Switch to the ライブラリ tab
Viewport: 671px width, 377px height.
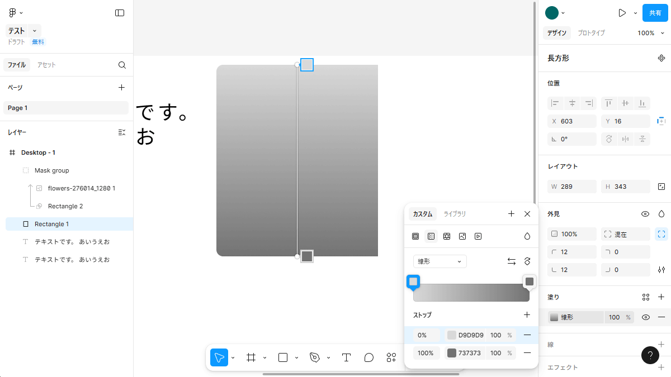click(x=455, y=214)
